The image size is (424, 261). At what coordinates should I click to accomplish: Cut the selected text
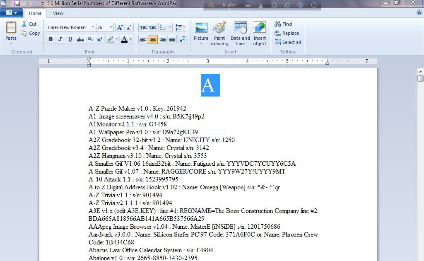pos(29,24)
